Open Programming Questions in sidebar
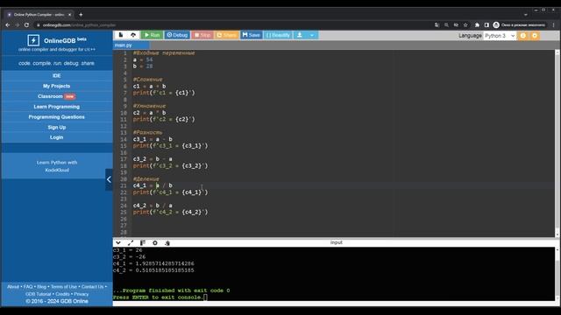 point(56,117)
